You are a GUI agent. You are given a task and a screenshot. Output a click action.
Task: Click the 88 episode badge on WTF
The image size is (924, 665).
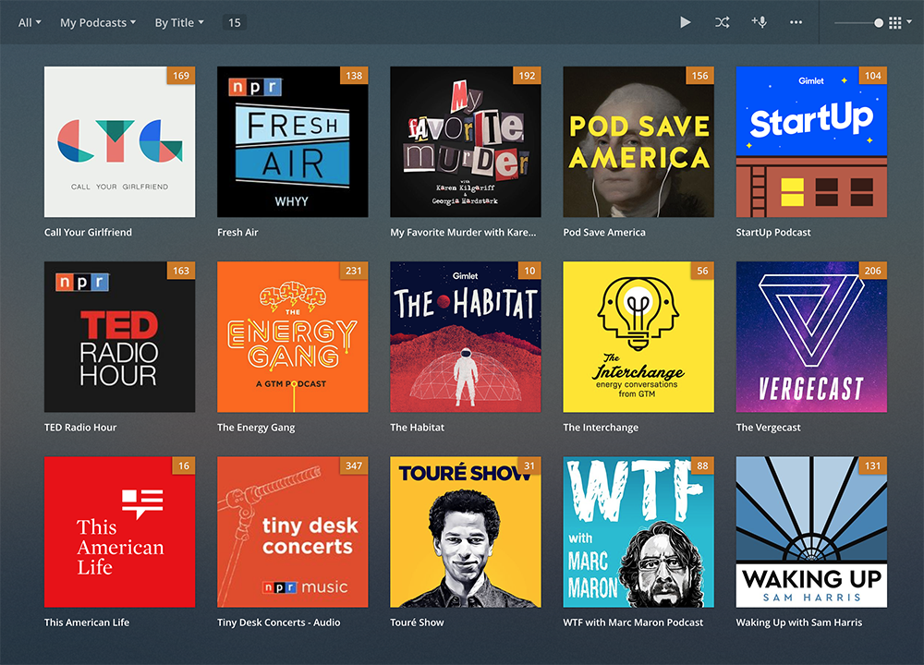click(702, 465)
